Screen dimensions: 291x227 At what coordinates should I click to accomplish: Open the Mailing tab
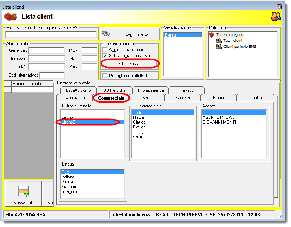[219, 98]
